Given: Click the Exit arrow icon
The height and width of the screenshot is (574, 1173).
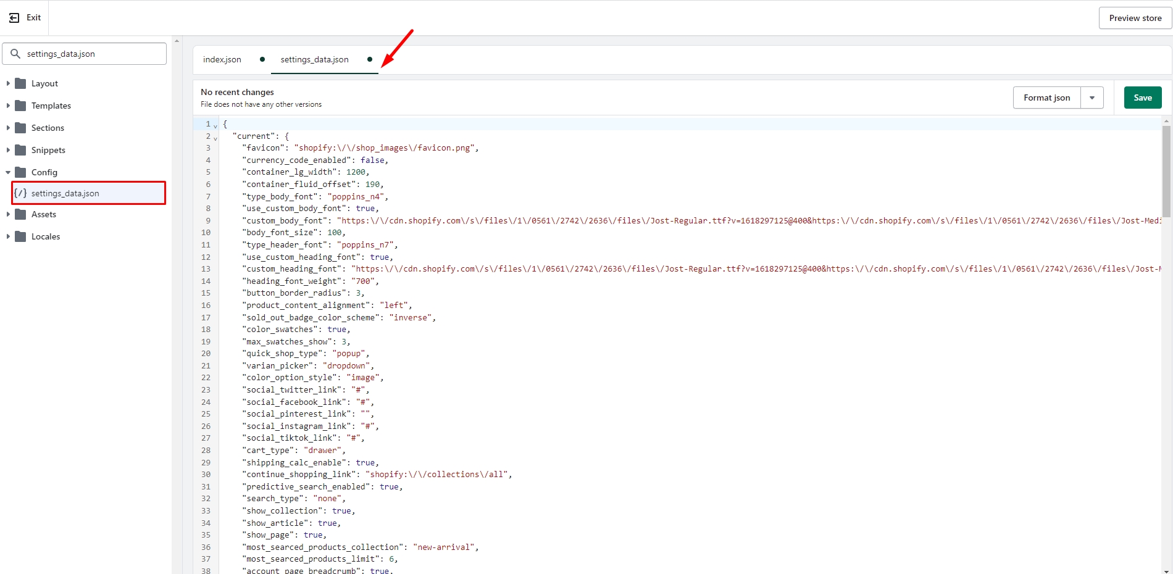Looking at the screenshot, I should 14,18.
